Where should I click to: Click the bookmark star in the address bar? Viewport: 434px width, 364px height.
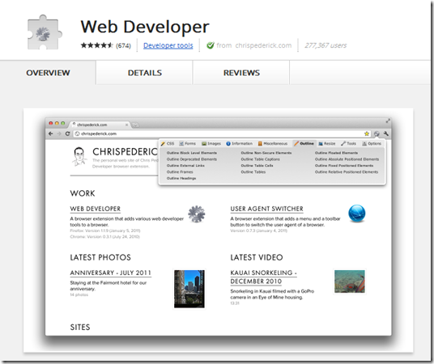(x=367, y=133)
